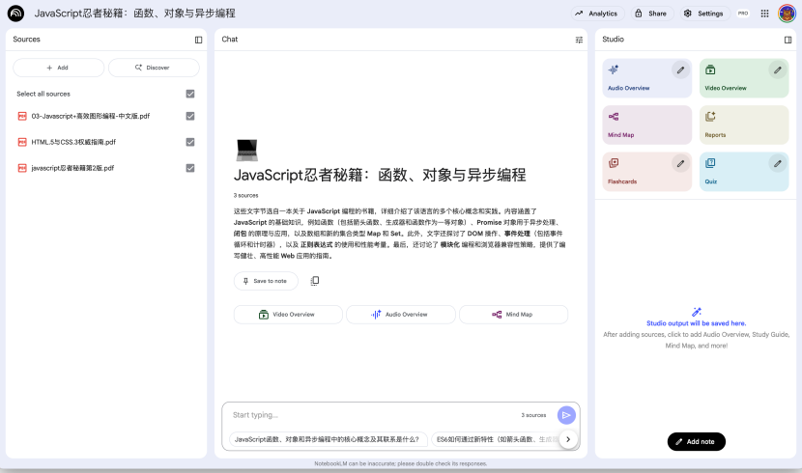The image size is (802, 473).
Task: Open the source javascript忍者秘籍第2版.pdf
Action: tap(72, 168)
